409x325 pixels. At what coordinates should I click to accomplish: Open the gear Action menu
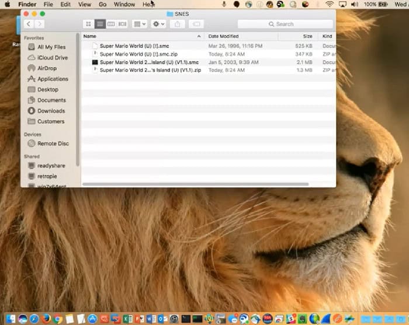[158, 25]
